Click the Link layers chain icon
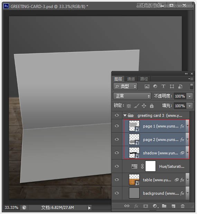 coord(127,206)
